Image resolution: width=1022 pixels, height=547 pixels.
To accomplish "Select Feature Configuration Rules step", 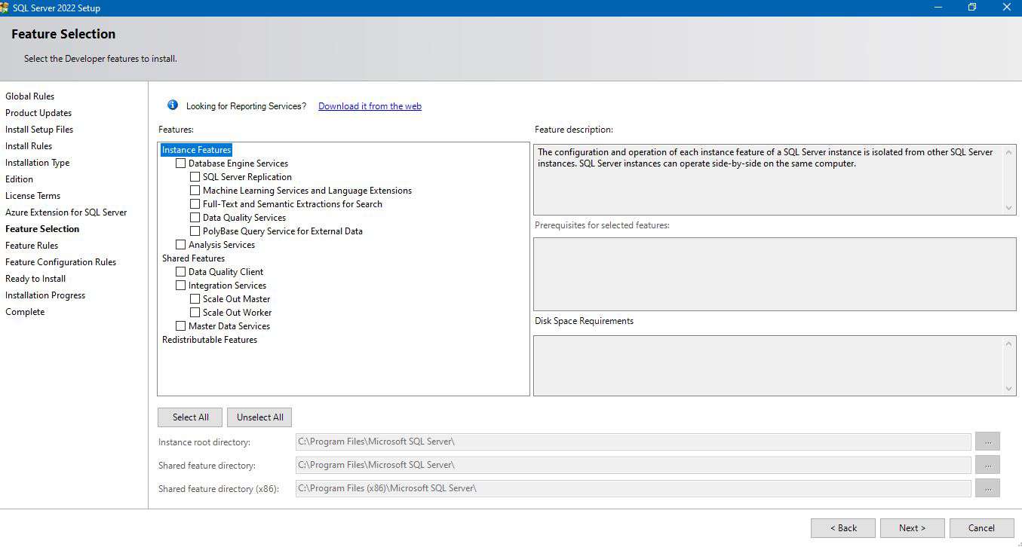I will 61,262.
